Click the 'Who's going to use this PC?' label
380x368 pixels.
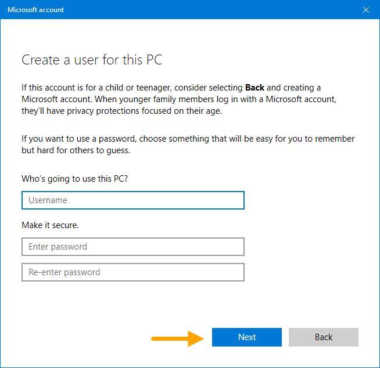[74, 179]
